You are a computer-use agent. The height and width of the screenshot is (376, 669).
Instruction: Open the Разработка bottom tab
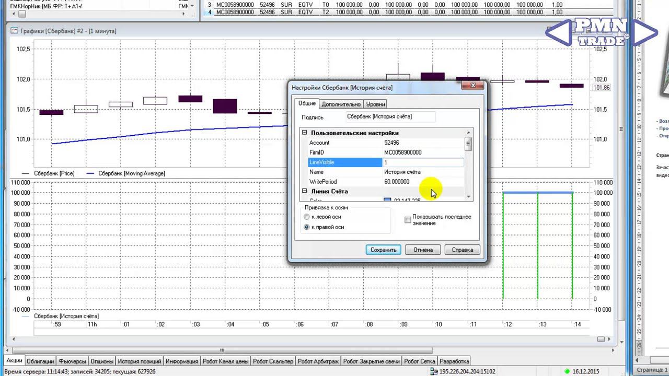[454, 361]
